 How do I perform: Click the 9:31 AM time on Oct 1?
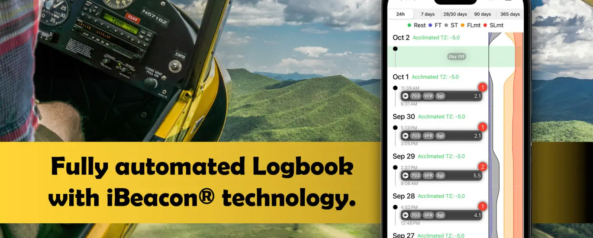point(409,104)
